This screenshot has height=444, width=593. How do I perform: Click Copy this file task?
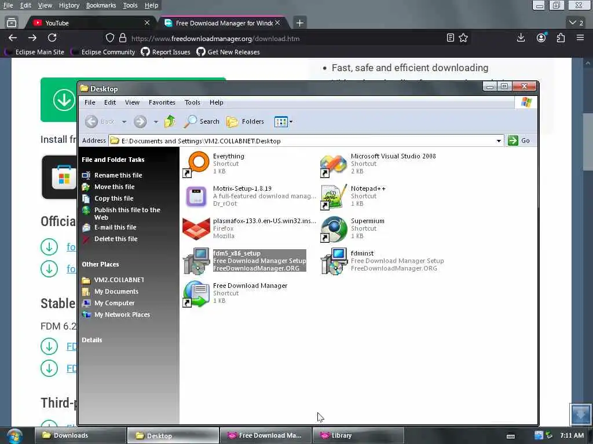click(114, 199)
